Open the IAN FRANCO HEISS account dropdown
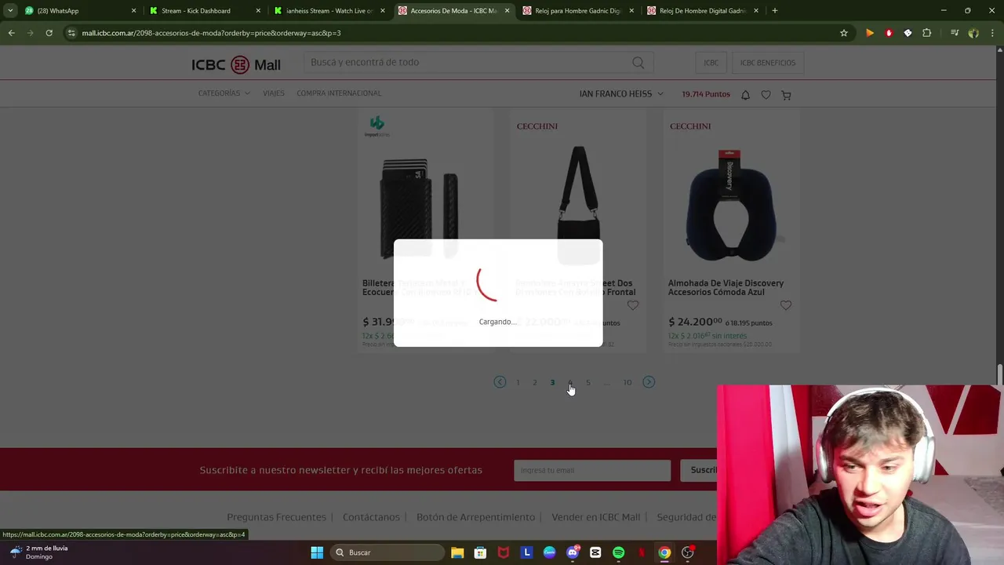 coord(621,94)
